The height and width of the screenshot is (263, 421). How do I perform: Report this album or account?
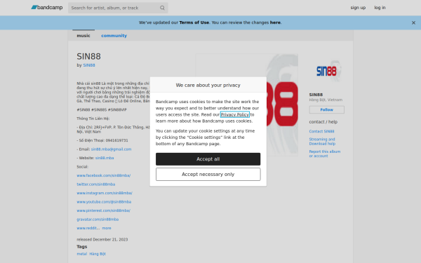[x=325, y=154]
